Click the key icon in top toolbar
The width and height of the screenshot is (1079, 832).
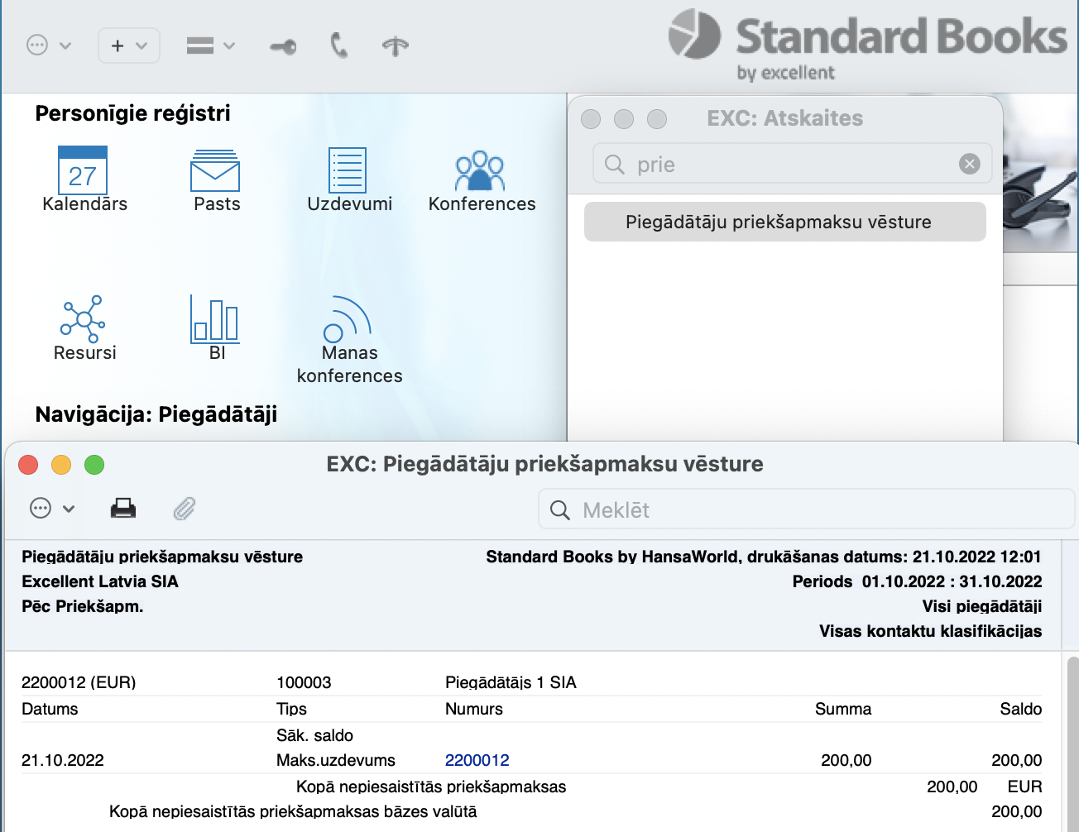point(283,46)
